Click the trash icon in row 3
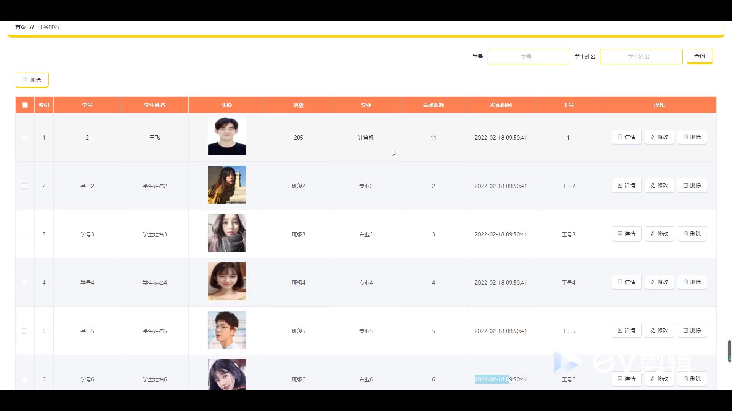732x411 pixels. [685, 234]
